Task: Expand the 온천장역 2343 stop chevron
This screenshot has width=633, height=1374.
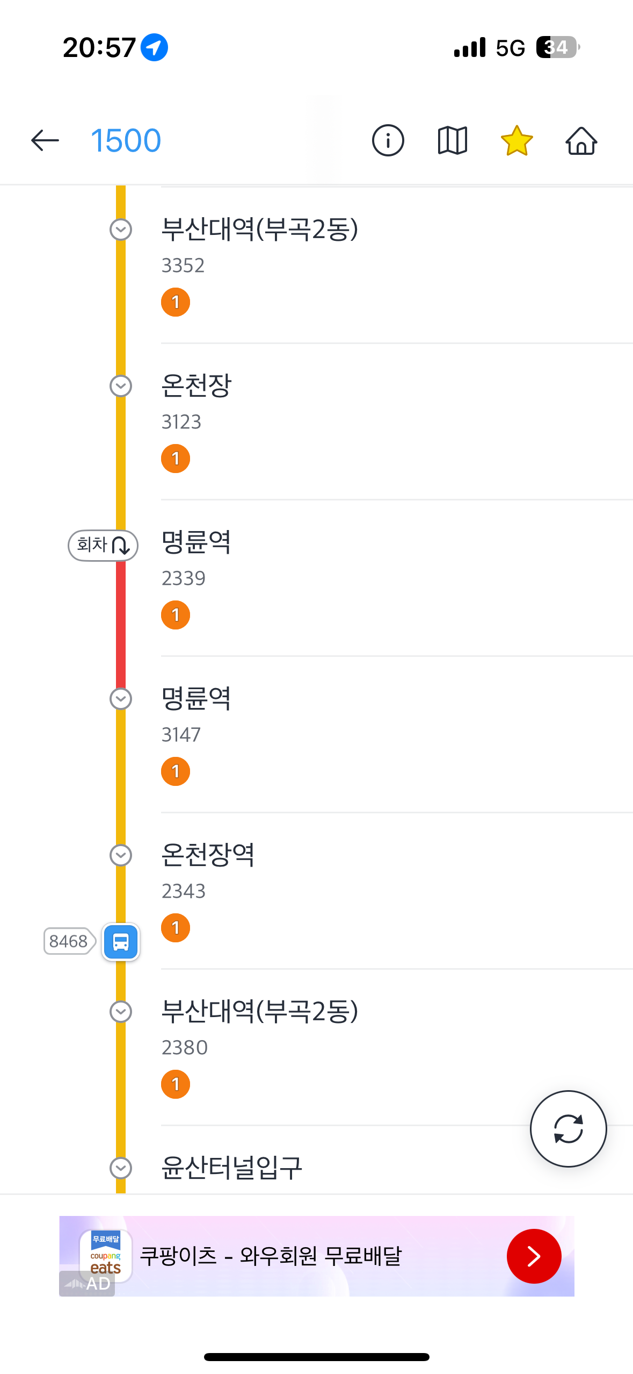Action: tap(121, 855)
